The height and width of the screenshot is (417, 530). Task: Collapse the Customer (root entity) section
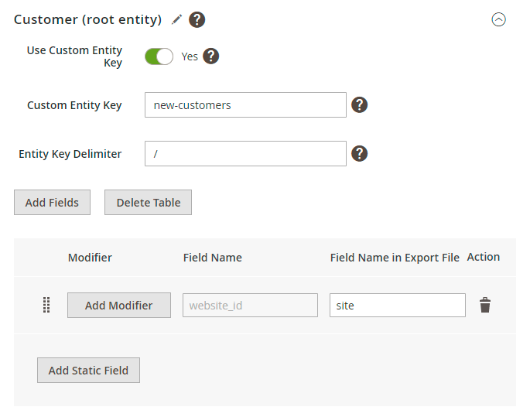tap(499, 20)
